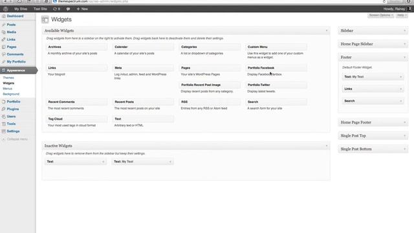Viewport: 414px width, 233px height.
Task: Expand the Search widget in Footer
Action: 400,101
